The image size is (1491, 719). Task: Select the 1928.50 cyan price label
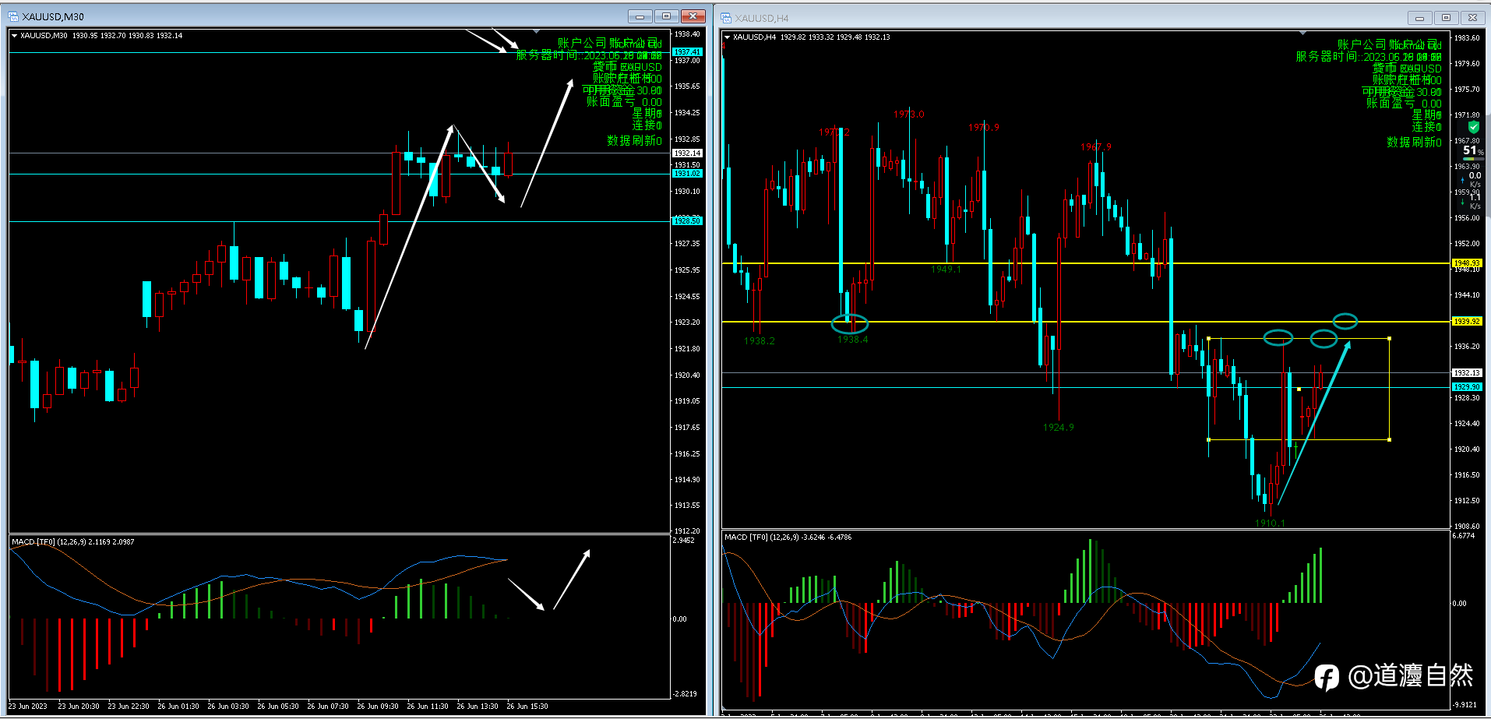click(687, 221)
